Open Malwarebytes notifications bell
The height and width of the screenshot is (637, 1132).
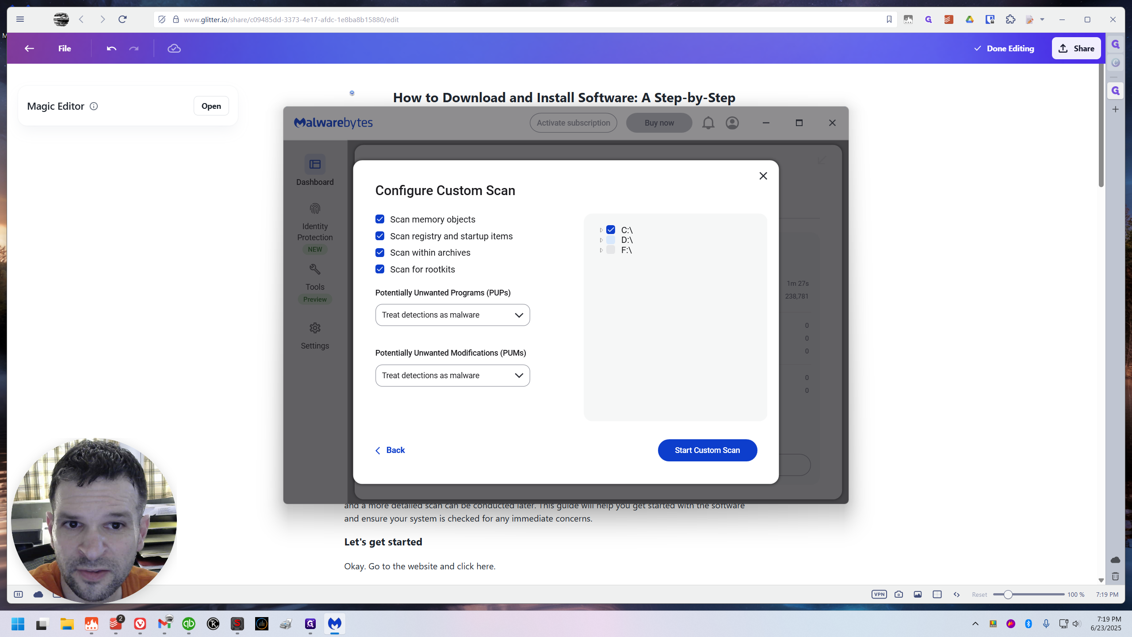(x=708, y=123)
